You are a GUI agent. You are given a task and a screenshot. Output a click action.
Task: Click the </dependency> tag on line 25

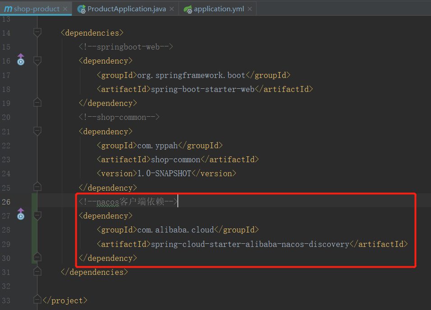pos(108,188)
